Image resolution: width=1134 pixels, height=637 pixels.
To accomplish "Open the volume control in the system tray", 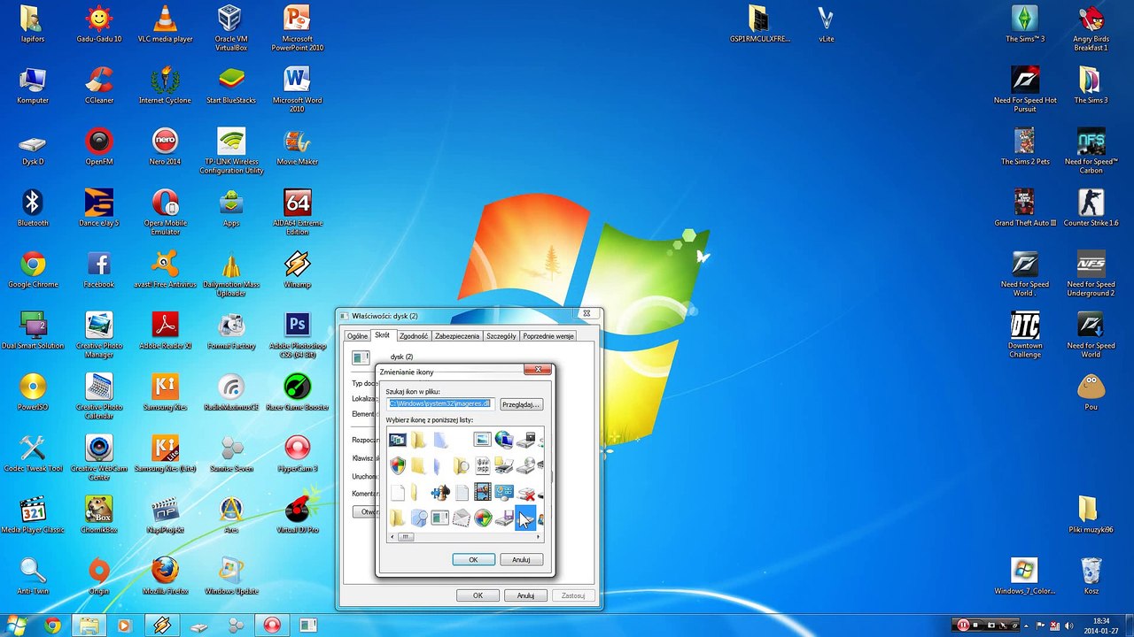I will (1068, 625).
